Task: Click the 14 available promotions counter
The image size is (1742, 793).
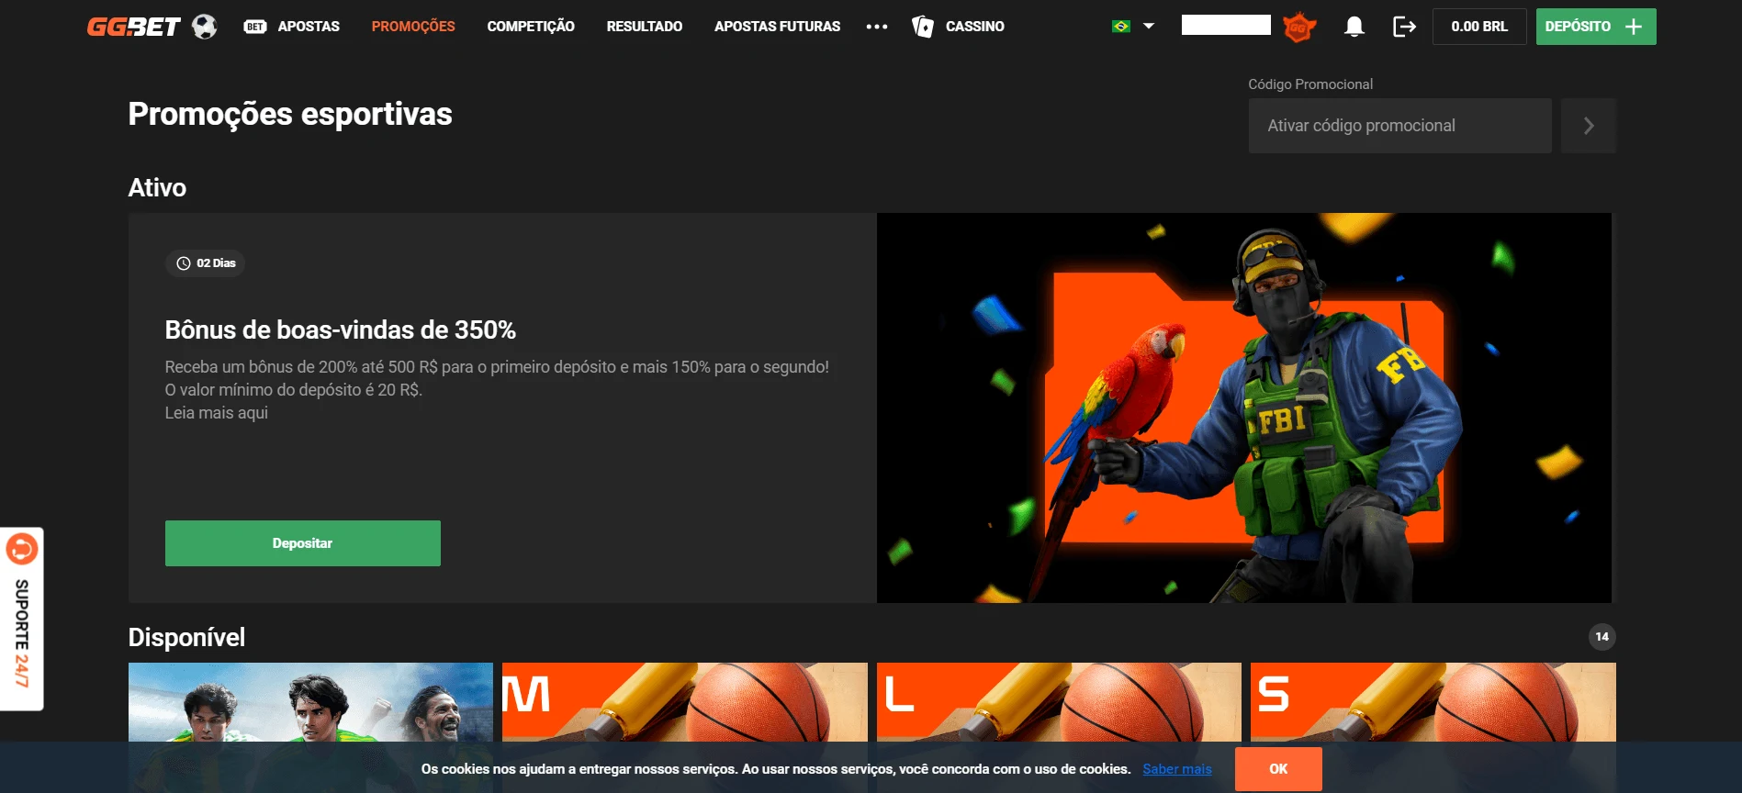Action: click(1602, 637)
